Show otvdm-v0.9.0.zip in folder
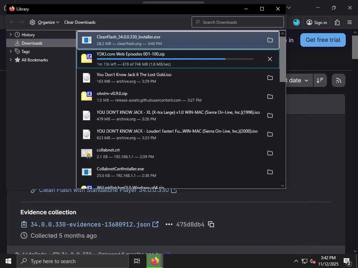Viewport: 358px width, 268px height. coord(270,97)
